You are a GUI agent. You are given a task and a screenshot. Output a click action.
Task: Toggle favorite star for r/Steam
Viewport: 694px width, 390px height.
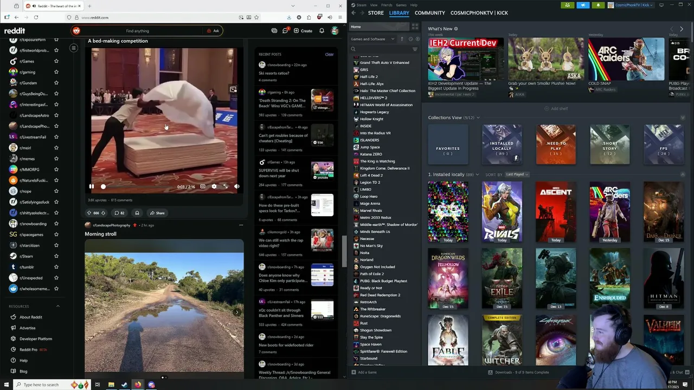56,256
